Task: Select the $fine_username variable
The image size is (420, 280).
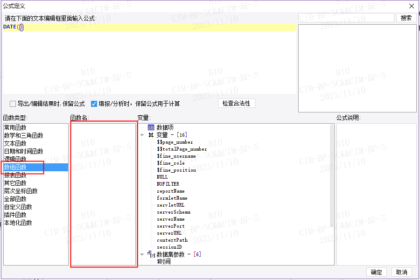Action: [176, 156]
